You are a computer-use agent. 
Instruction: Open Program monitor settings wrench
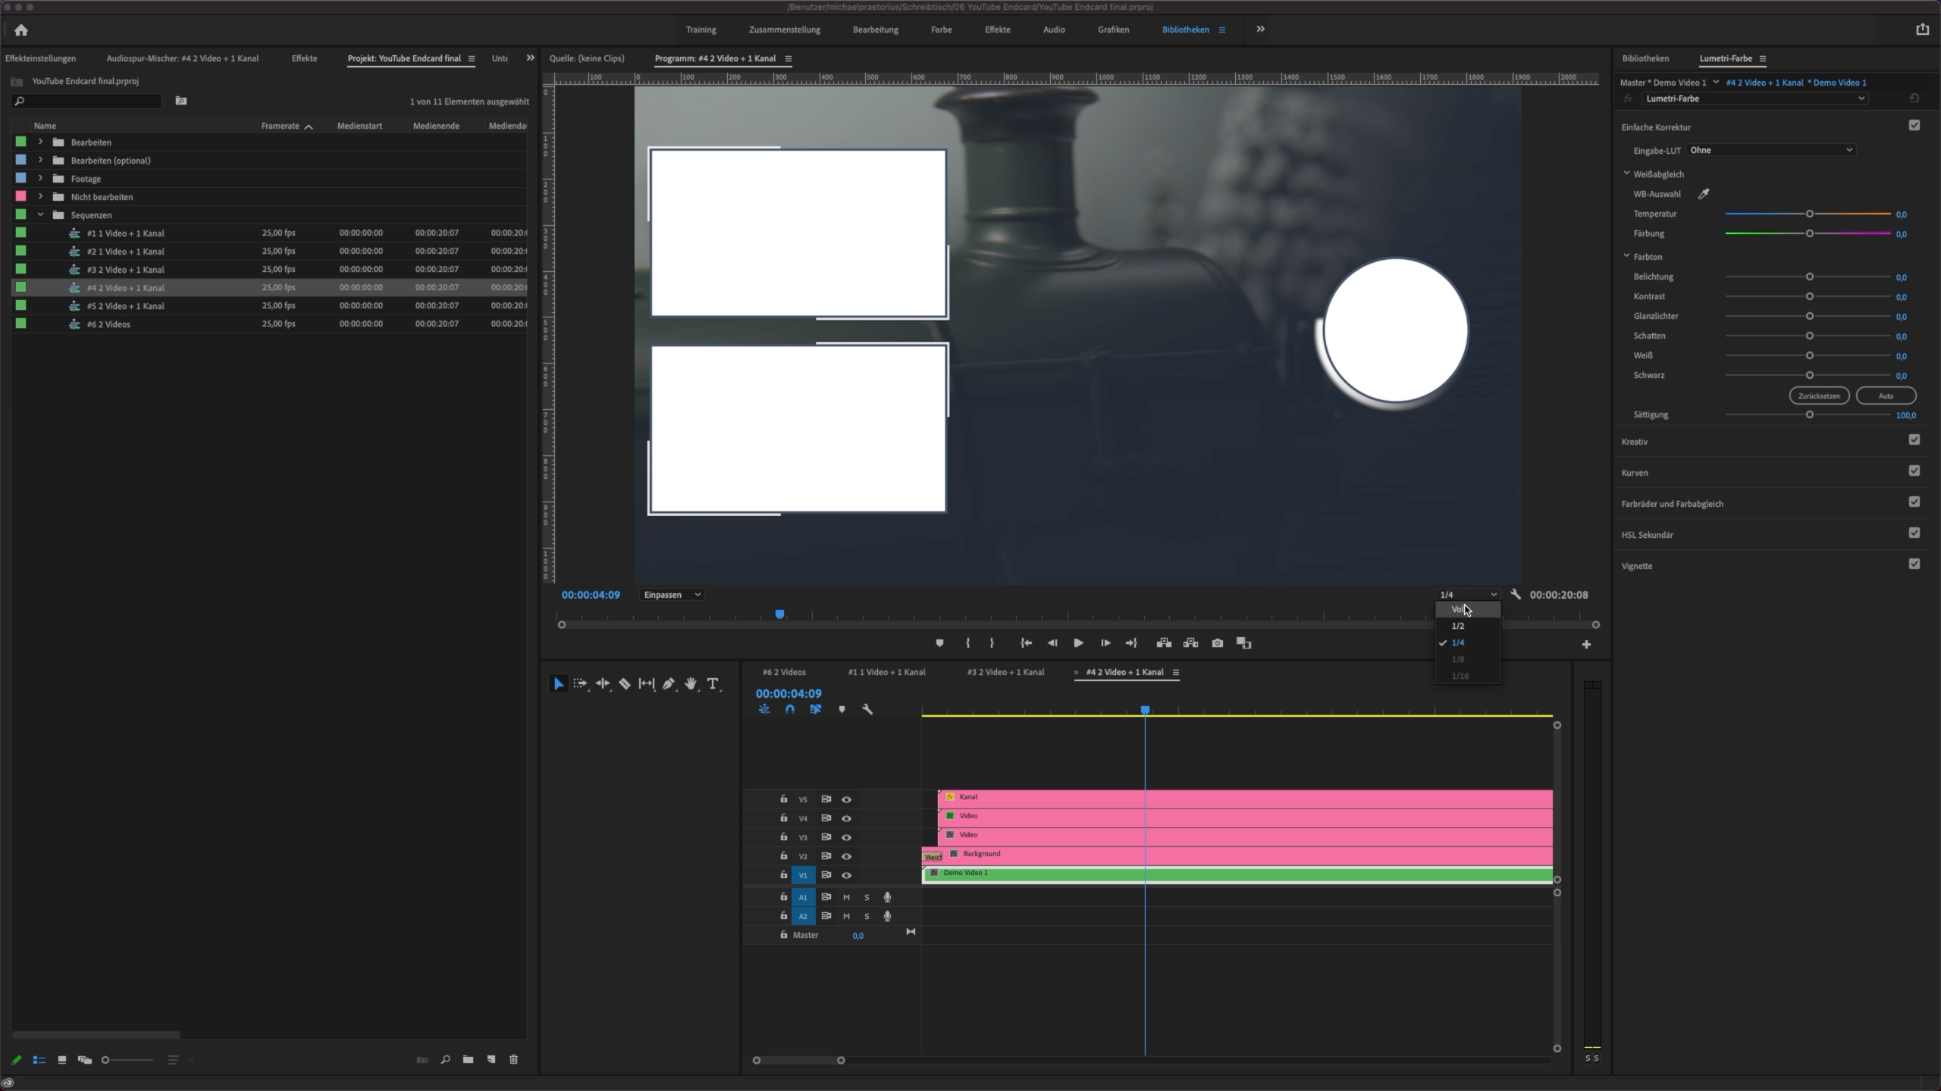point(1516,595)
